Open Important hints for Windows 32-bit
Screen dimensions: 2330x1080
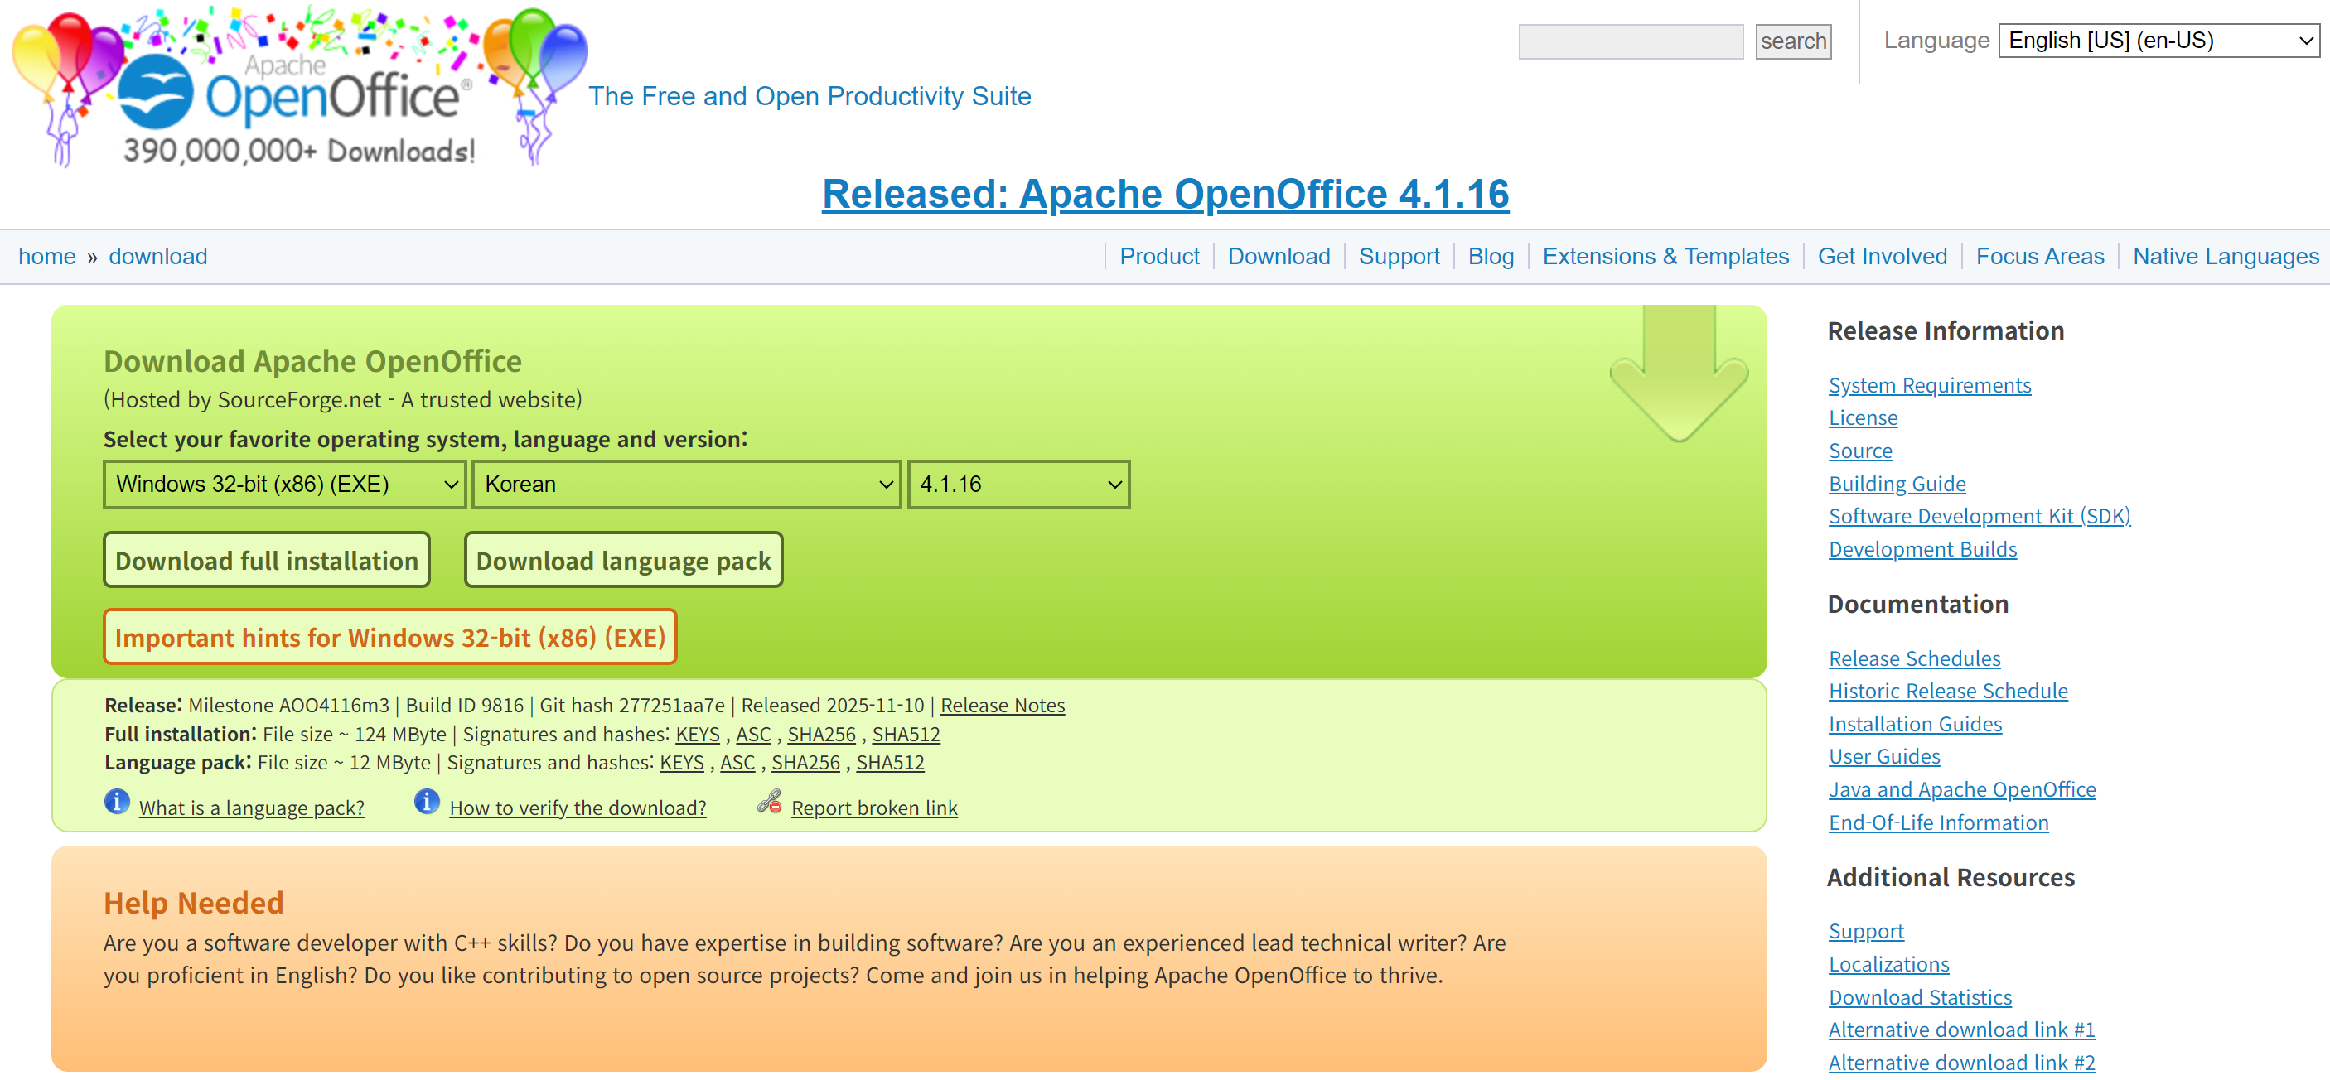point(389,637)
